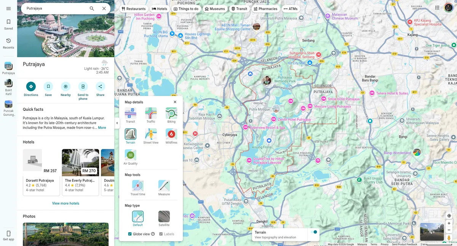Open the Putrajaya Photos section image
457x246 pixels.
pyautogui.click(x=66, y=234)
